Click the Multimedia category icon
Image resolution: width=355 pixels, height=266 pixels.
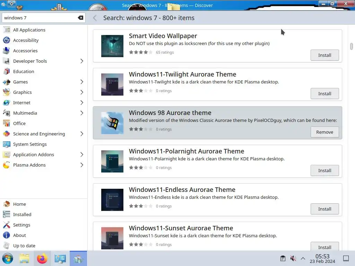[x=7, y=113]
